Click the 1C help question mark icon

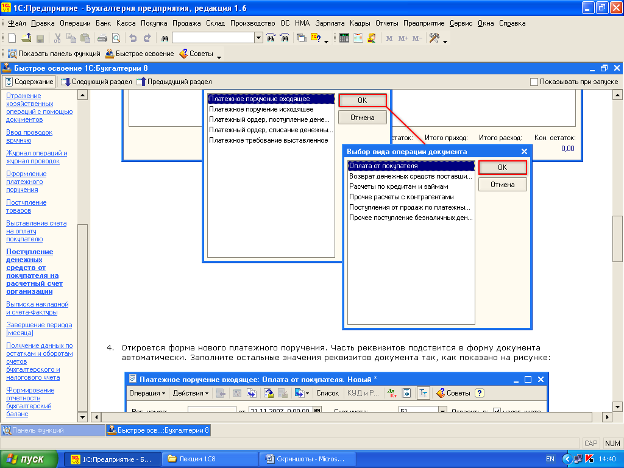316,38
